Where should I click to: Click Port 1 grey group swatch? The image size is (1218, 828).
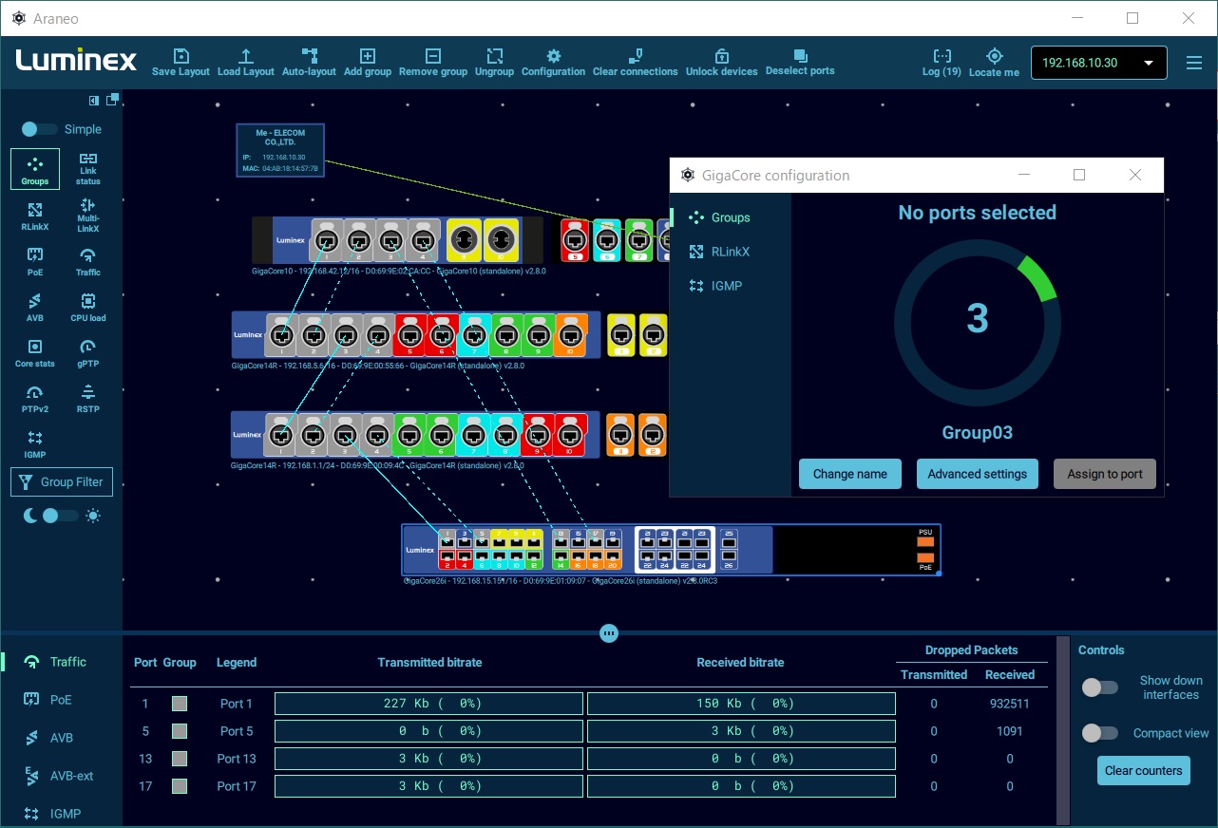click(x=180, y=704)
